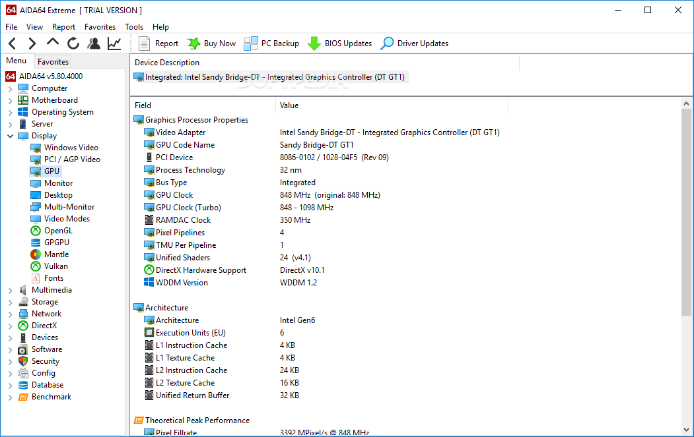694x437 pixels.
Task: Click the Database icon
Action: pos(23,385)
